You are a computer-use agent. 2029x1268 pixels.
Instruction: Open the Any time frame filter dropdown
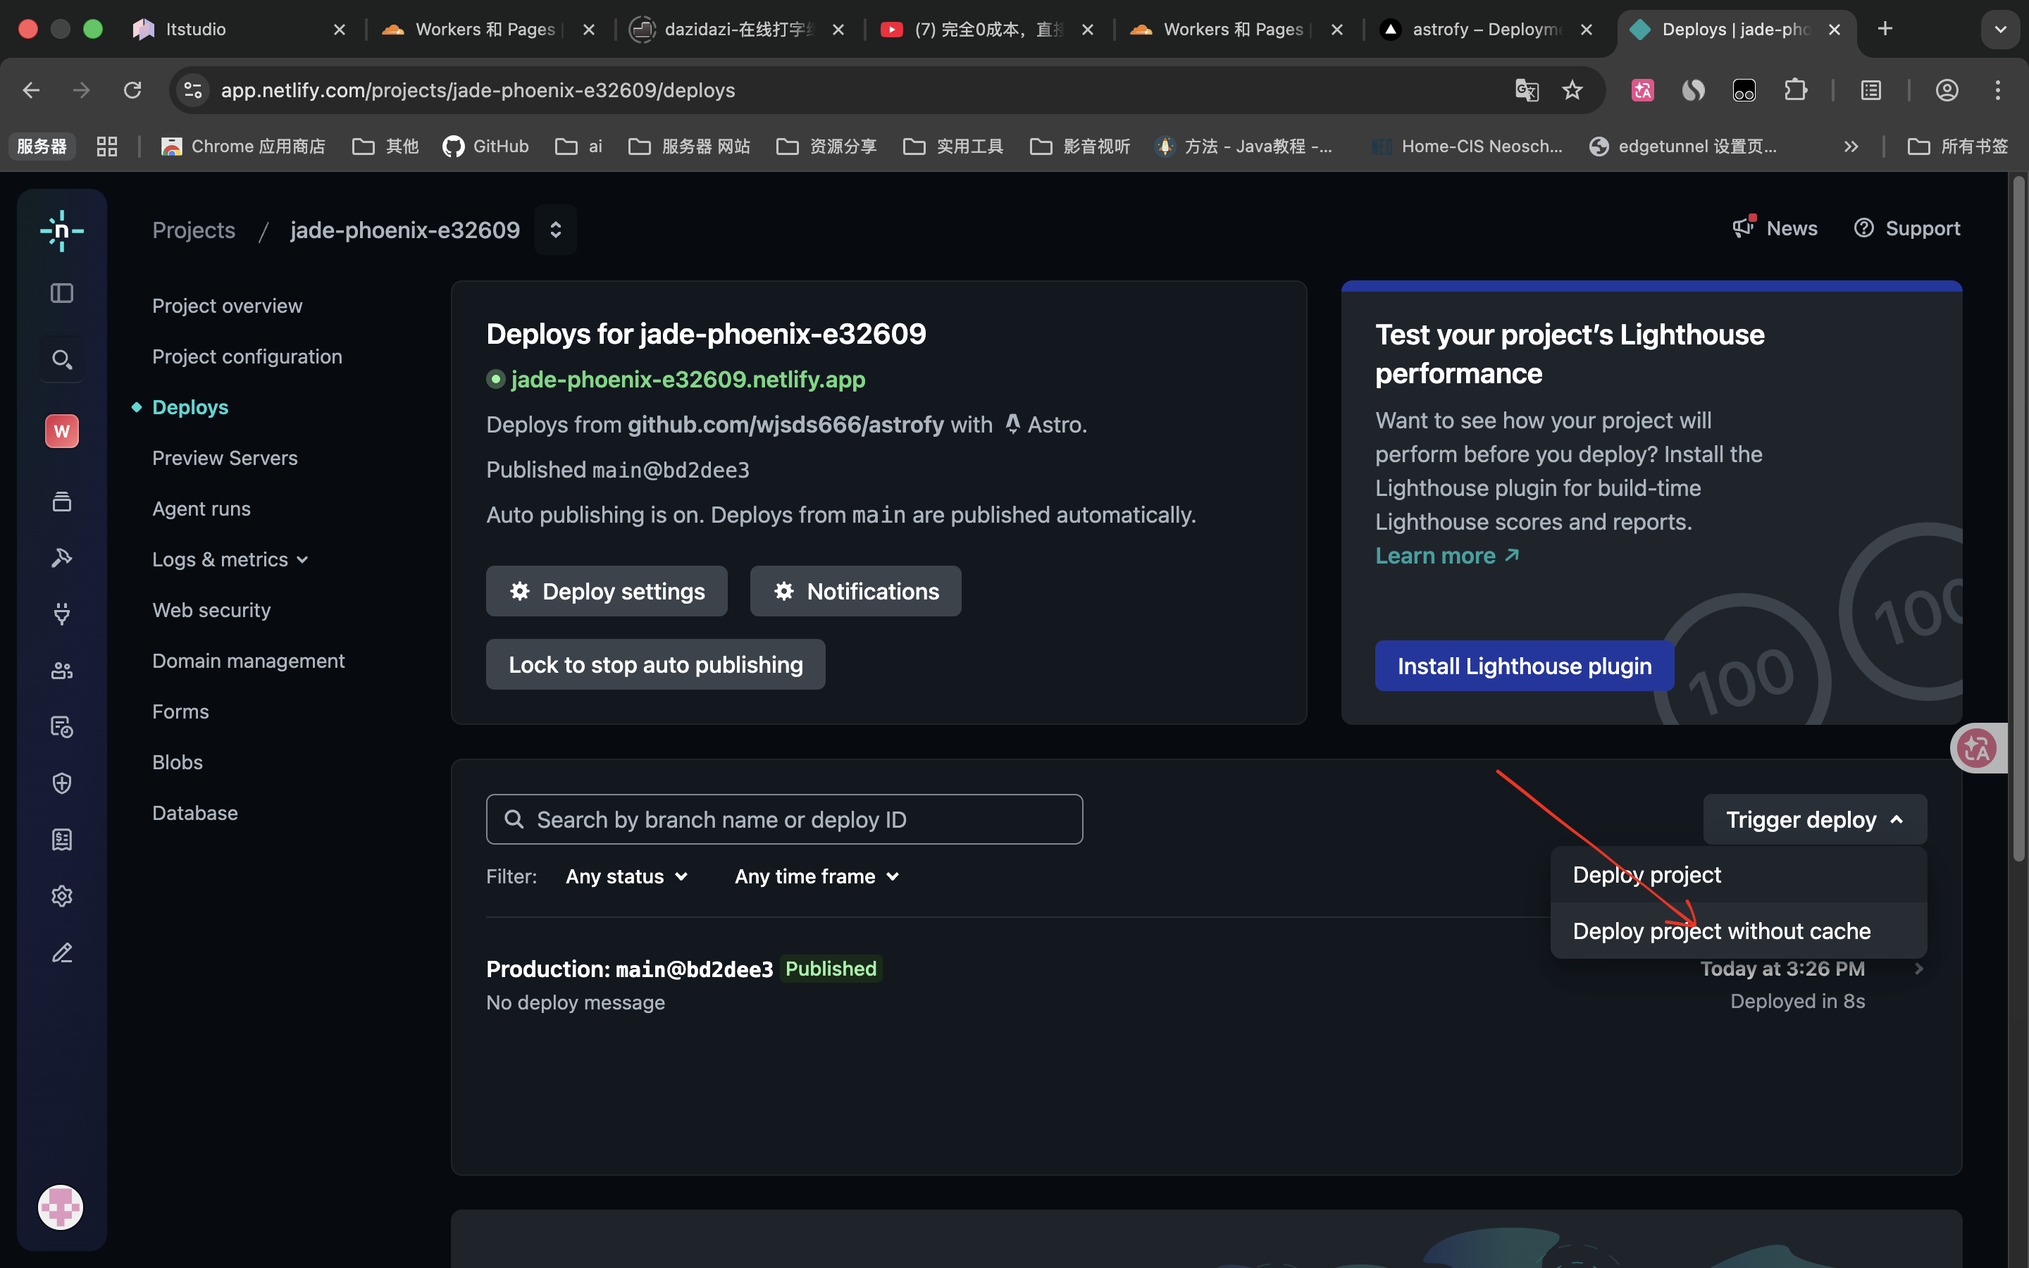click(x=817, y=876)
